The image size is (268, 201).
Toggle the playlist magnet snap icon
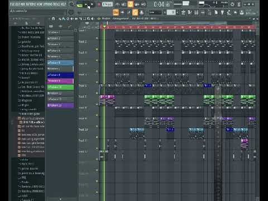(x=54, y=19)
